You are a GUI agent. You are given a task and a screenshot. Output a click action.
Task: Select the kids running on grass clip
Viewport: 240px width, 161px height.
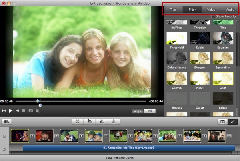tap(118, 136)
